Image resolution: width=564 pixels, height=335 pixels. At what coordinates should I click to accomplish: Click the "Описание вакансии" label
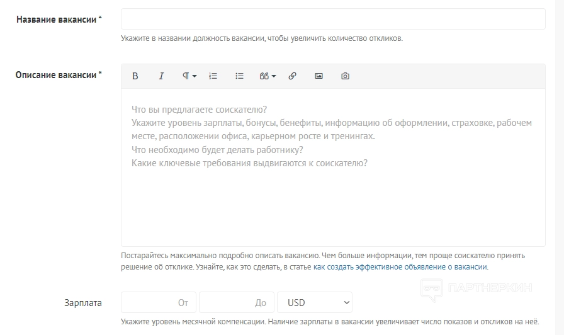click(x=59, y=75)
